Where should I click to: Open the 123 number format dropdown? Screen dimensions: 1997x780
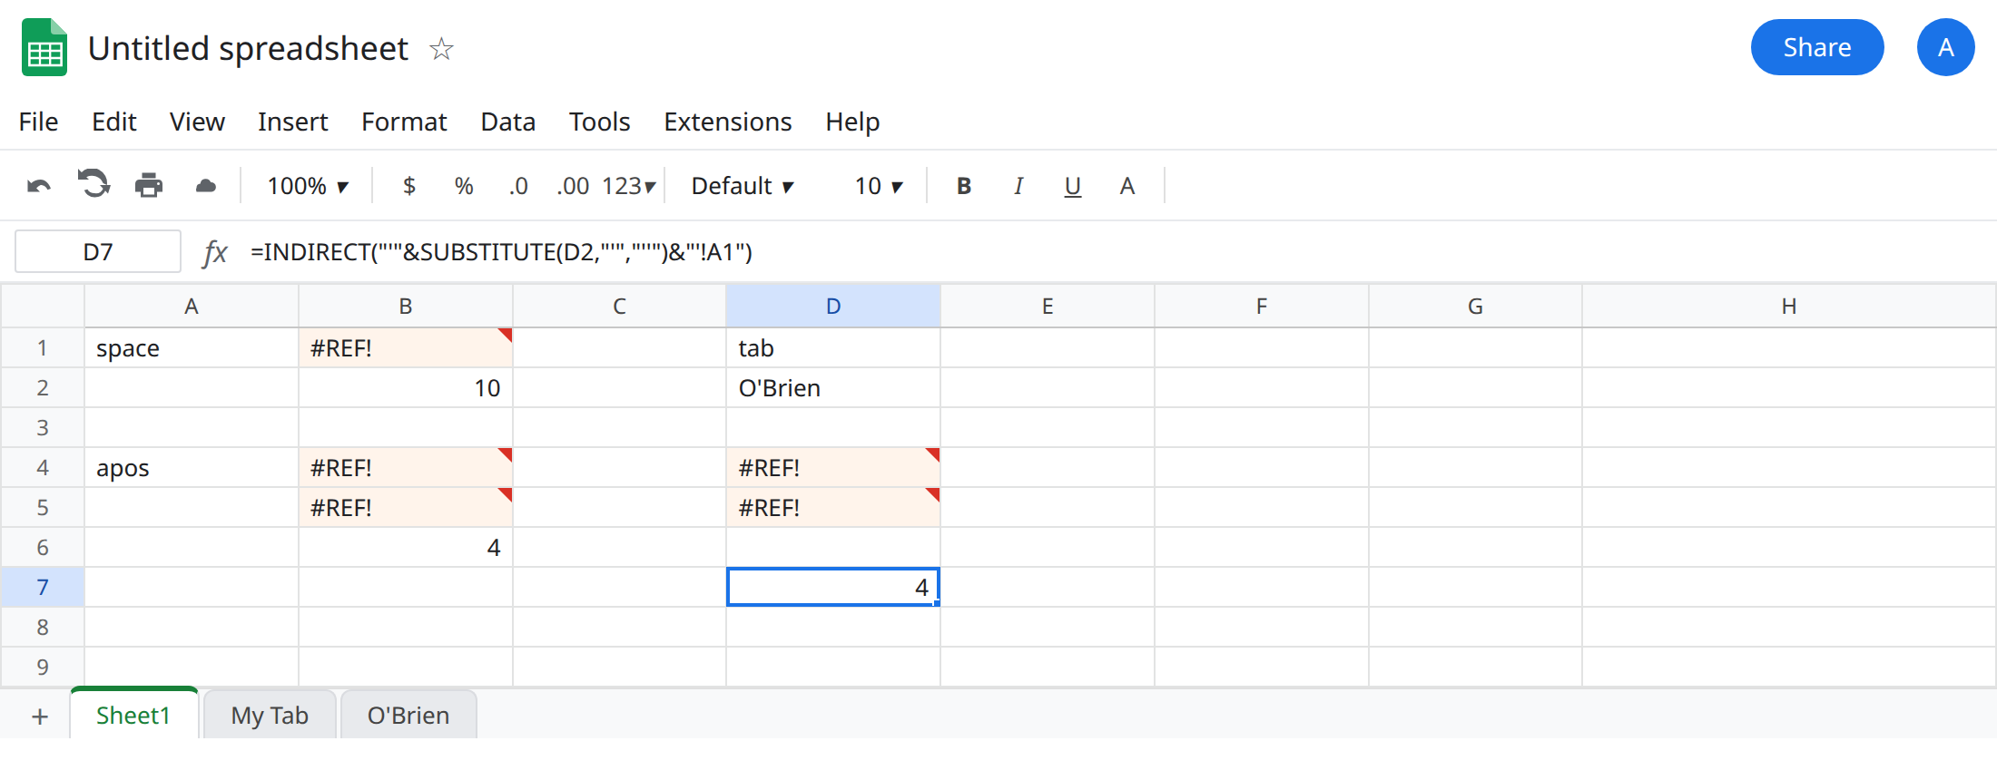pos(628,186)
